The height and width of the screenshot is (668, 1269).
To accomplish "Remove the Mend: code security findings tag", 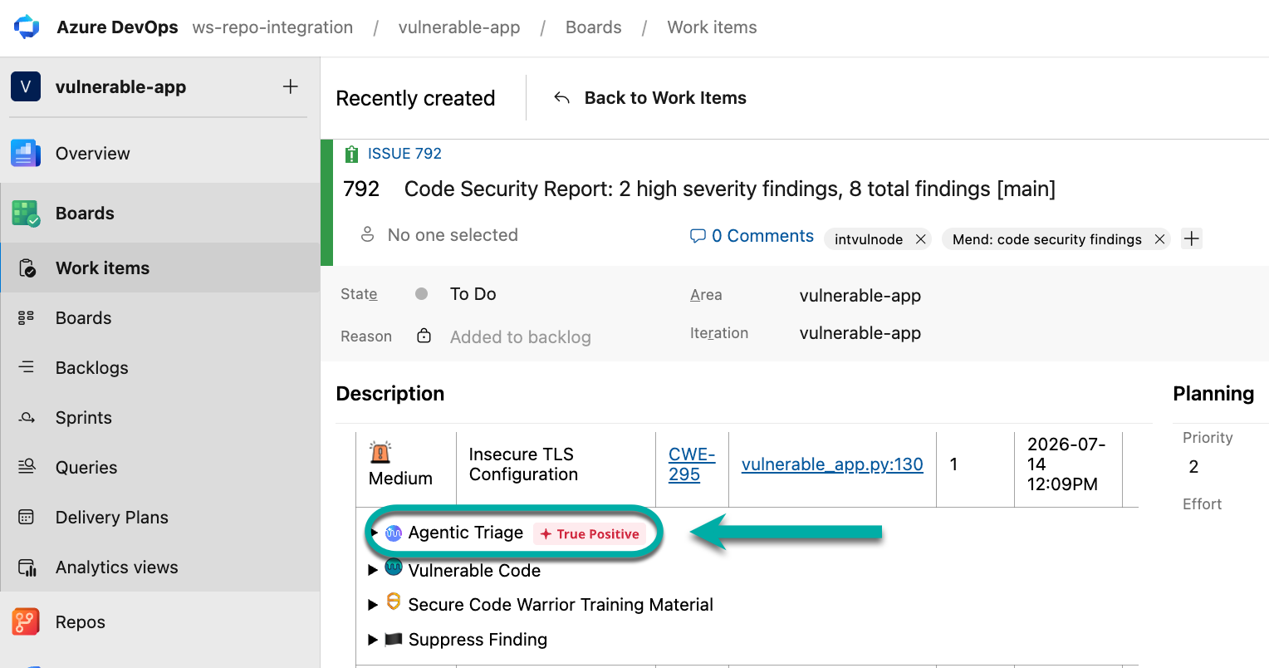I will 1159,239.
